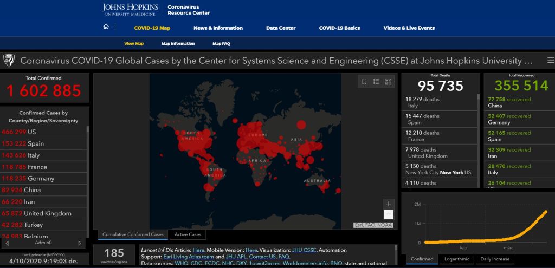Click New York City 5 150 deaths entry
The image size is (555, 268).
(x=439, y=169)
